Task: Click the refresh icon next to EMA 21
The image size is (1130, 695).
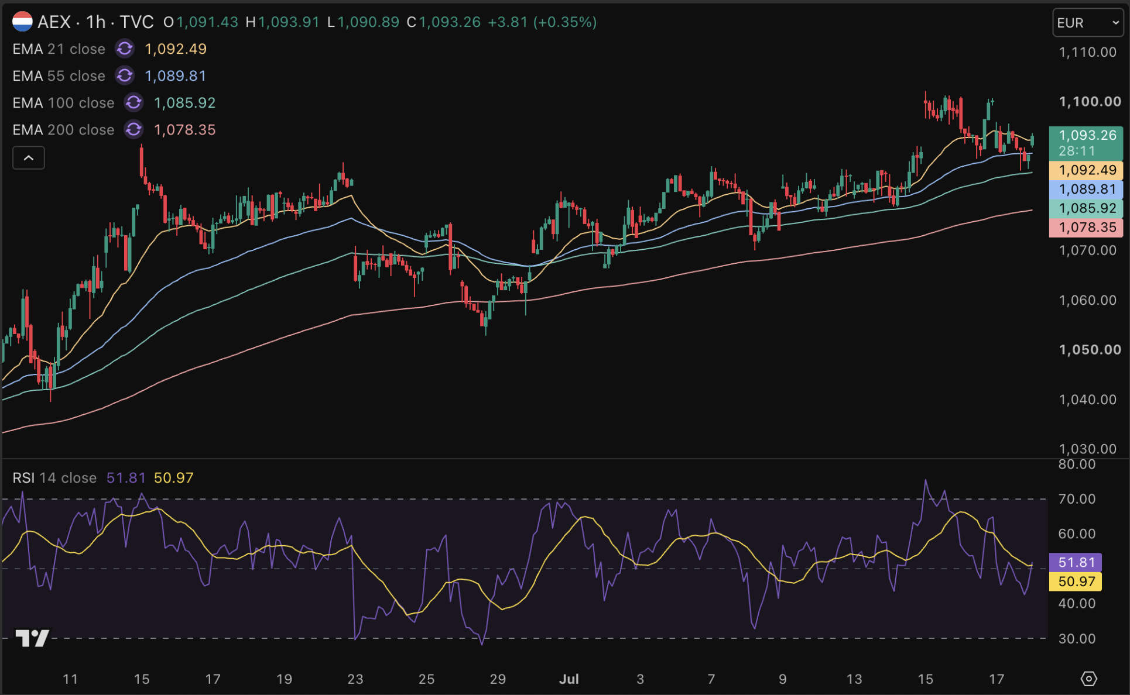Action: click(125, 49)
